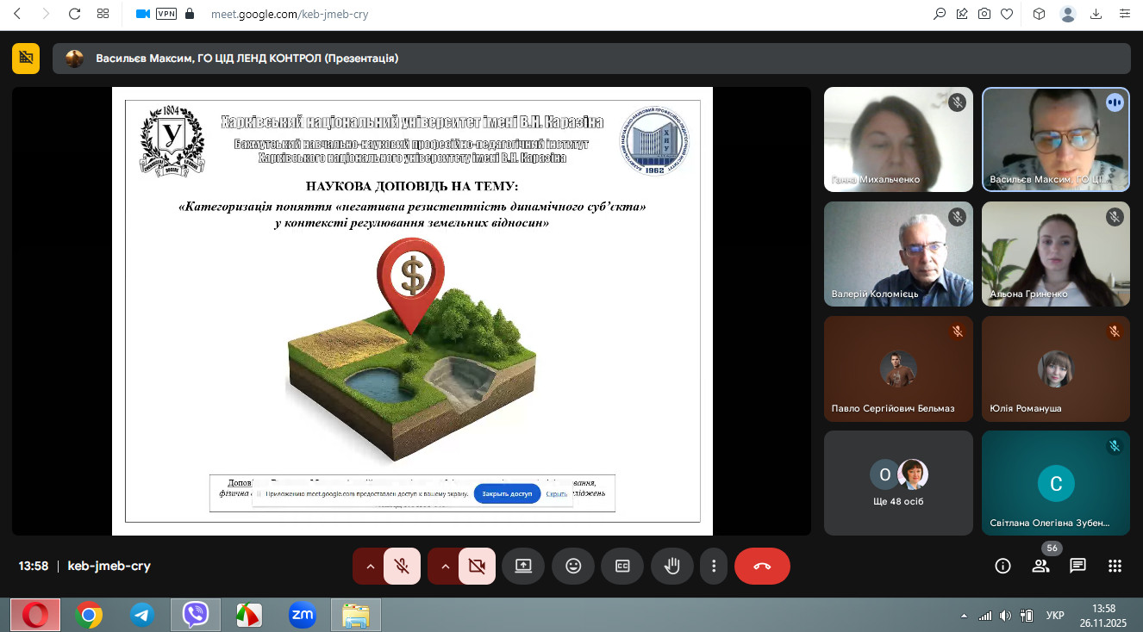Viewport: 1143px width, 632px height.
Task: Click the share screen button
Action: point(523,567)
